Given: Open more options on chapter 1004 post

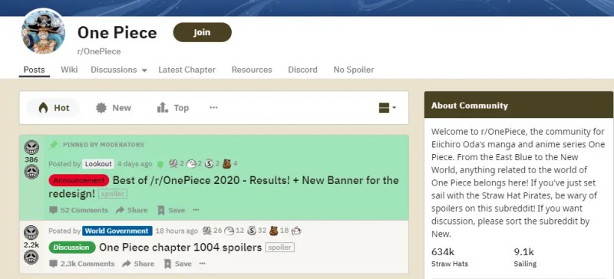Looking at the screenshot, I should (203, 264).
